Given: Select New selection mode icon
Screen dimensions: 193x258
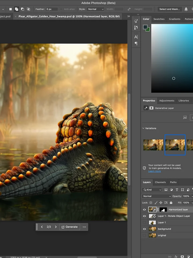Looking at the screenshot, I should (10, 9).
